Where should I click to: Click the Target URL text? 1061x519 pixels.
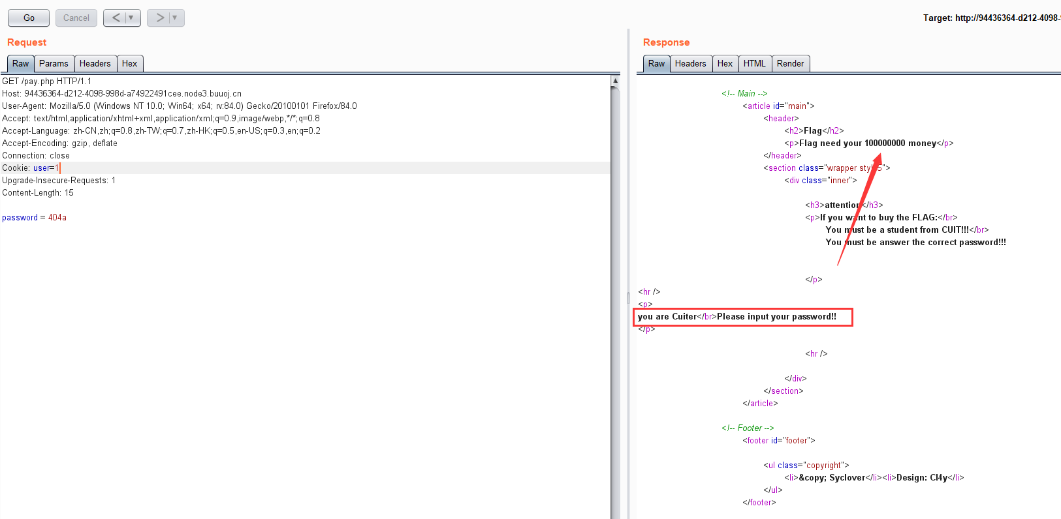[x=992, y=18]
